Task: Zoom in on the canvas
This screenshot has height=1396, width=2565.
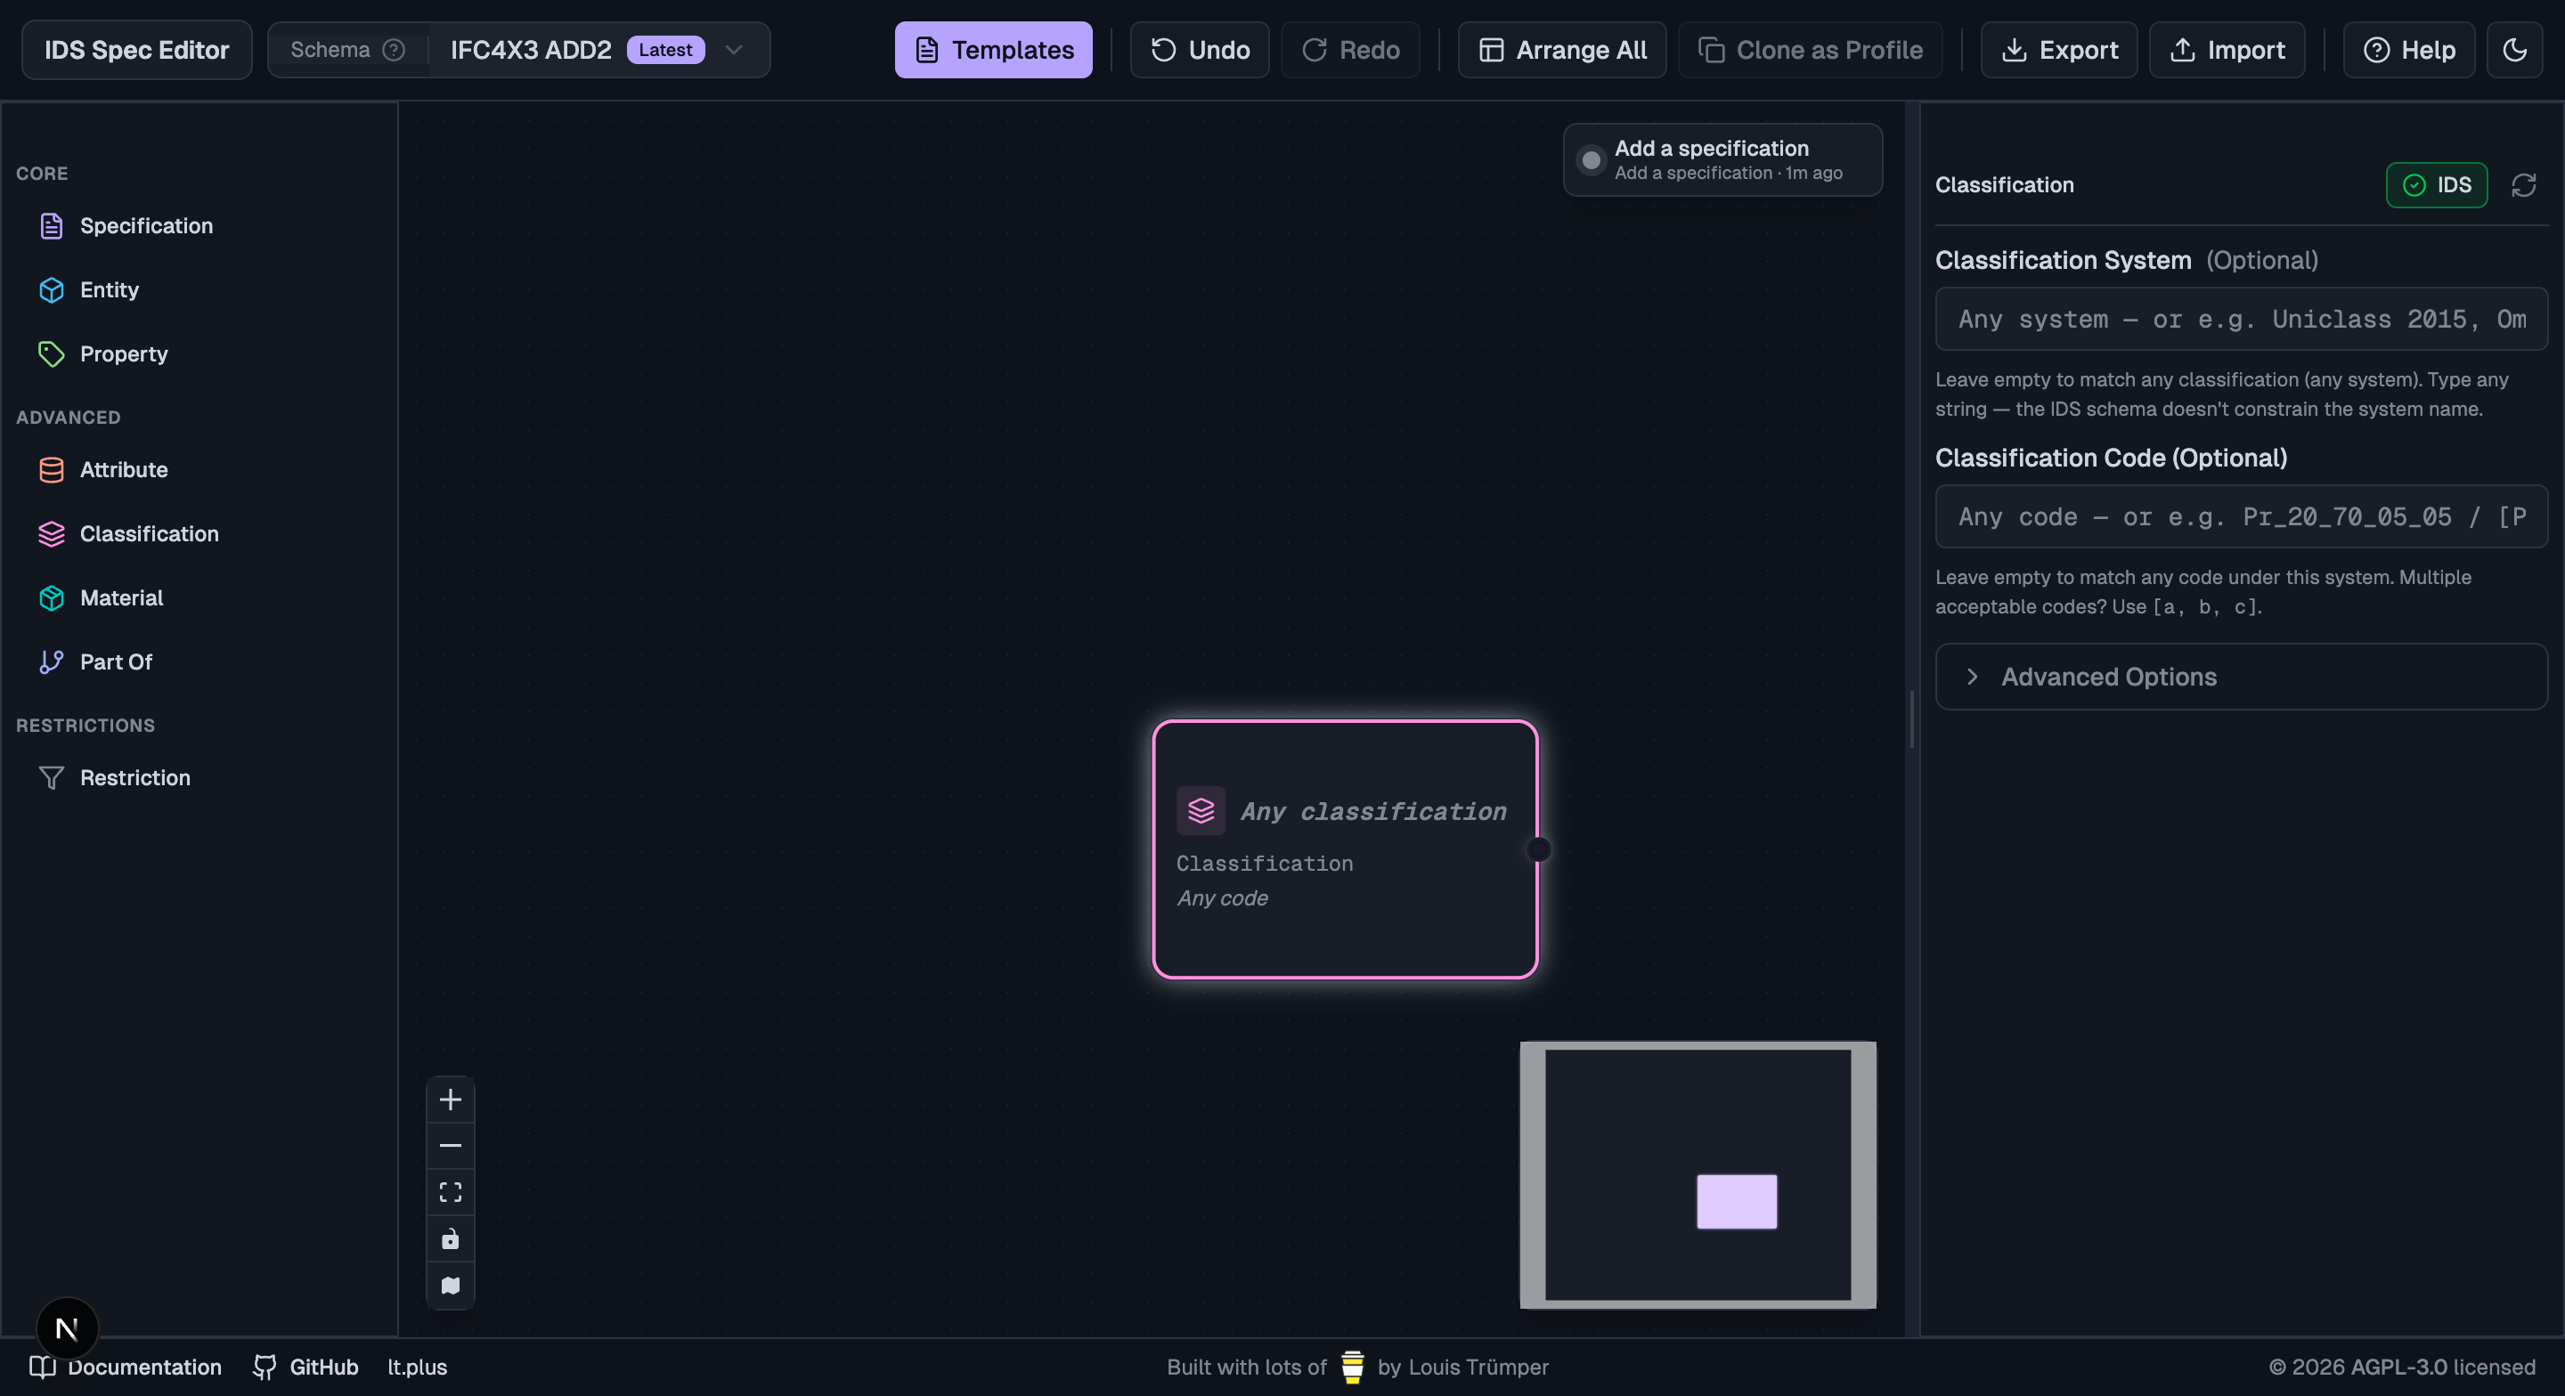Action: click(450, 1100)
